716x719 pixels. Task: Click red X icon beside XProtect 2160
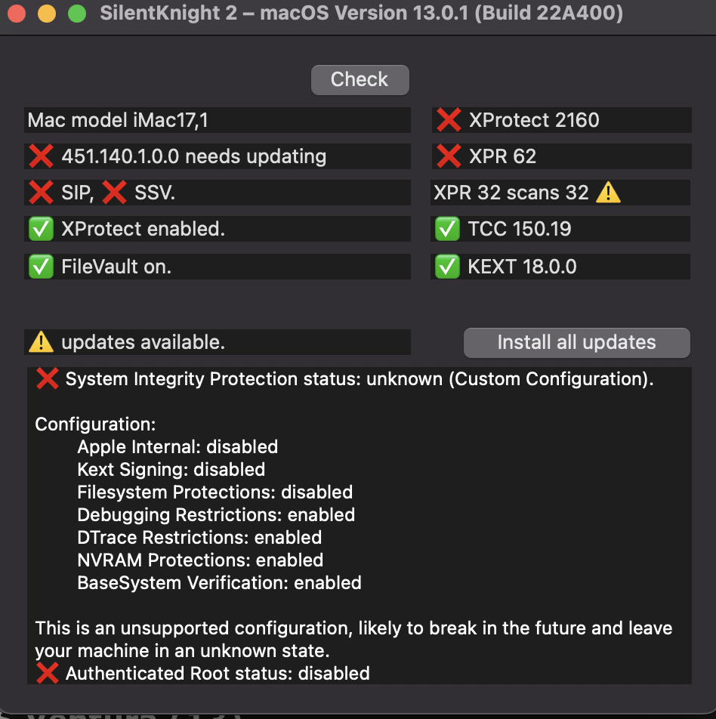pyautogui.click(x=449, y=120)
